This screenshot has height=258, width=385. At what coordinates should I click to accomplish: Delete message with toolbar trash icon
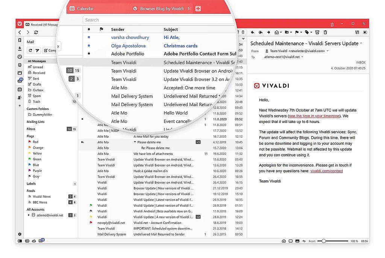point(325,32)
